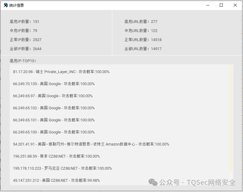The height and width of the screenshot is (192, 243).
Task: Minimize the 统计信息 window
Action: click(207, 5)
